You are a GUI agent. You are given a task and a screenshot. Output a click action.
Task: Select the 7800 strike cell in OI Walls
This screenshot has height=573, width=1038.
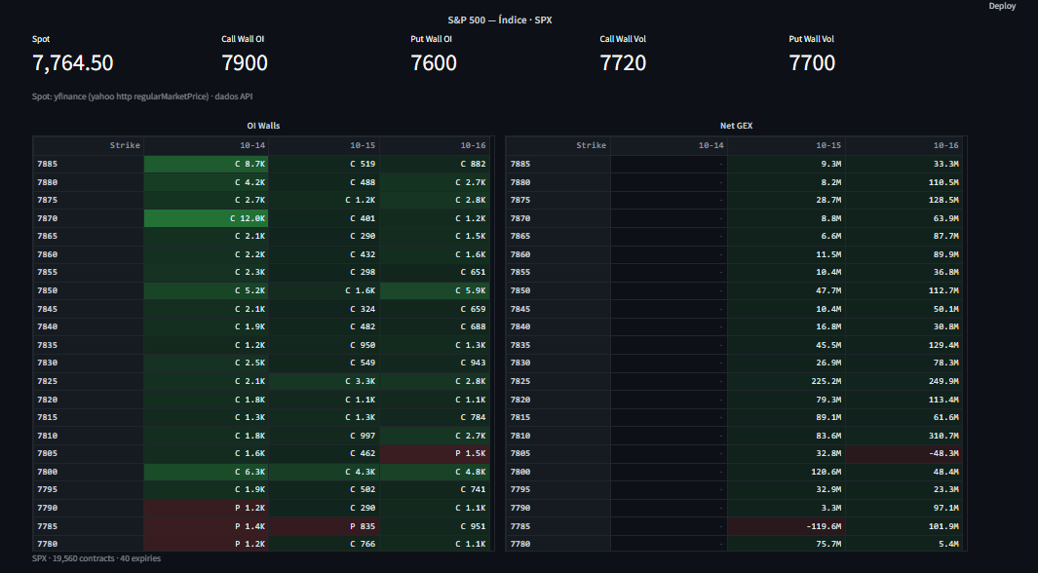89,472
